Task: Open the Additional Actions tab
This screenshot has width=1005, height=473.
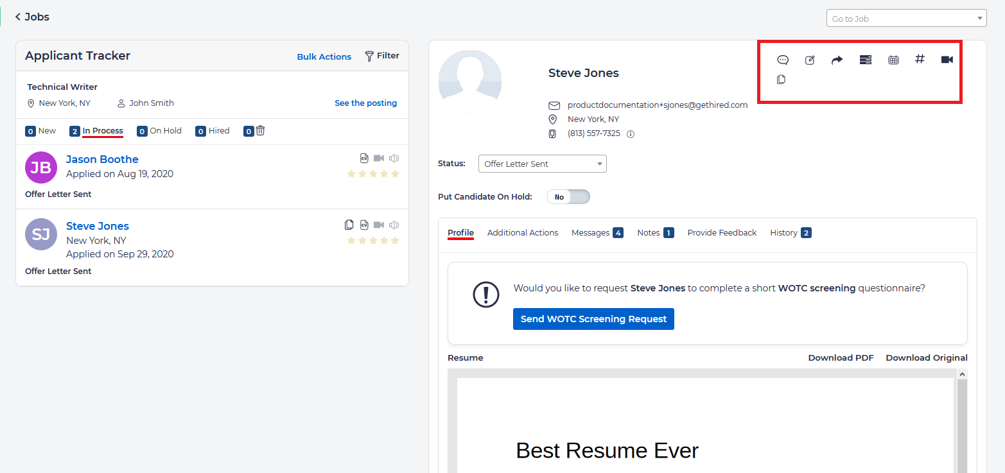Action: [x=523, y=232]
